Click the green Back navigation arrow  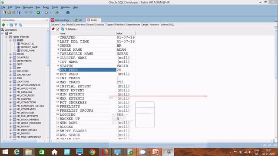(38, 13)
